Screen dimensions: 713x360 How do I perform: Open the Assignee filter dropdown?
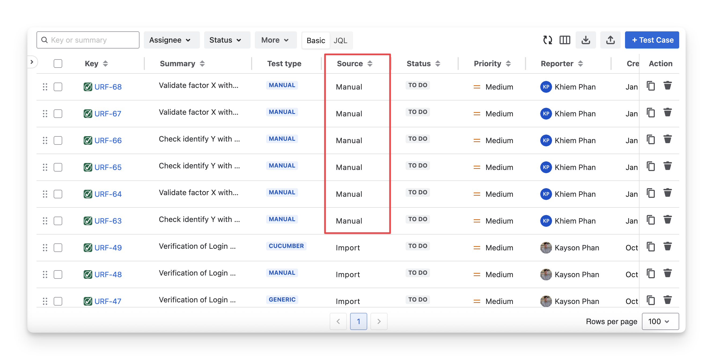tap(171, 40)
